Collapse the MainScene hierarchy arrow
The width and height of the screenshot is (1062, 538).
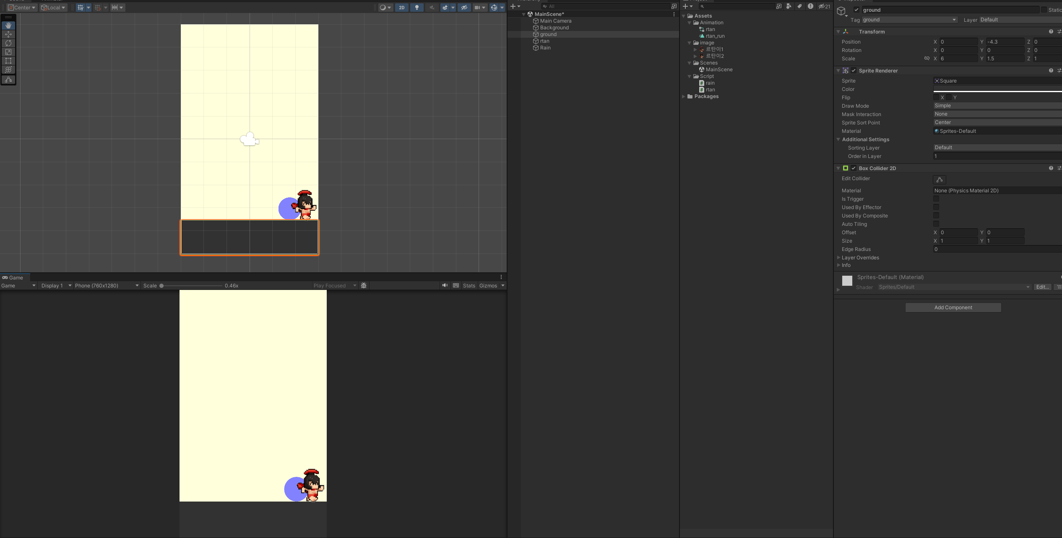coord(523,14)
